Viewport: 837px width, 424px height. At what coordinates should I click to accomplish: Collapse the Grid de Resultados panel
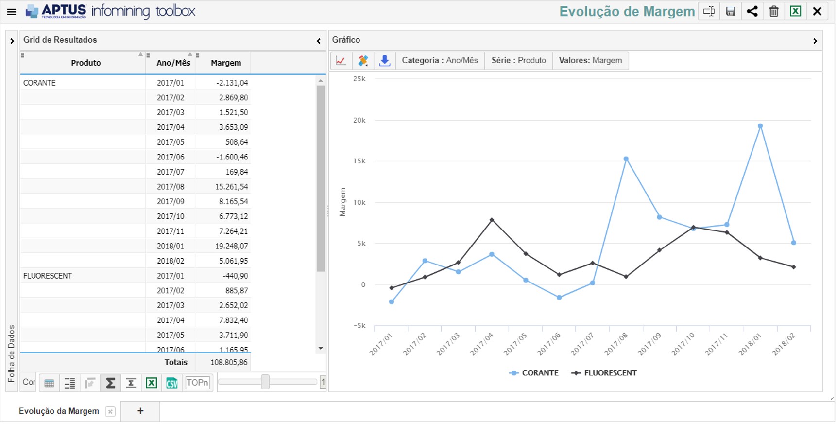click(319, 41)
